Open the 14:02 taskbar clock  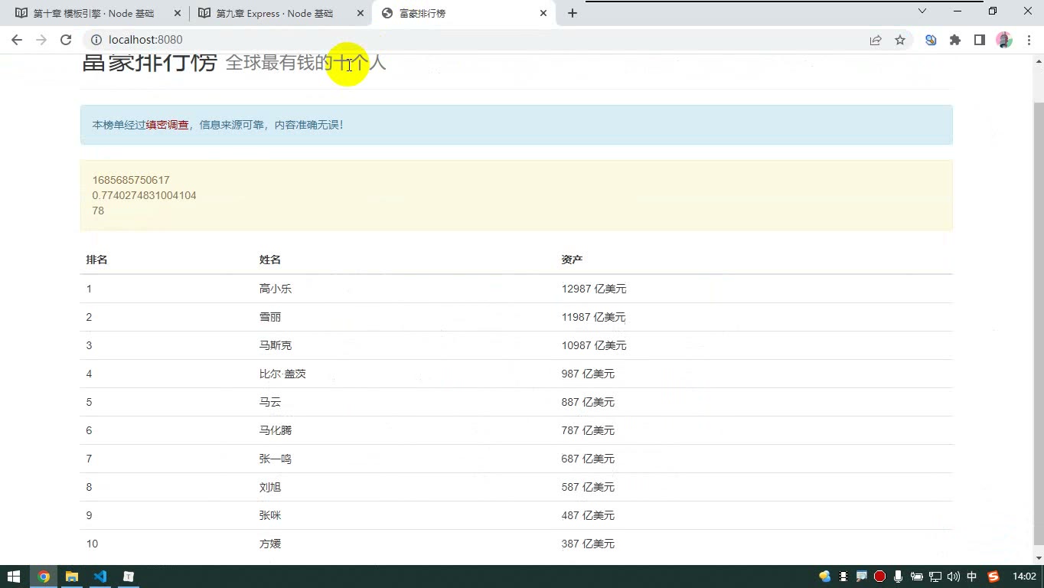pos(1024,577)
